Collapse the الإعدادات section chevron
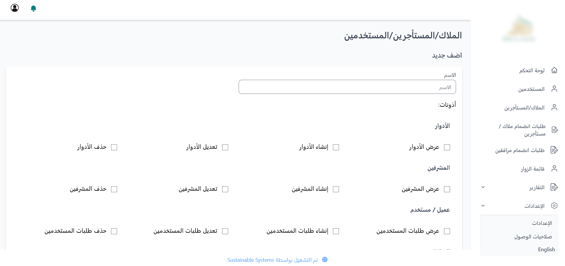Screen dimensions: 565x266 (x=483, y=206)
